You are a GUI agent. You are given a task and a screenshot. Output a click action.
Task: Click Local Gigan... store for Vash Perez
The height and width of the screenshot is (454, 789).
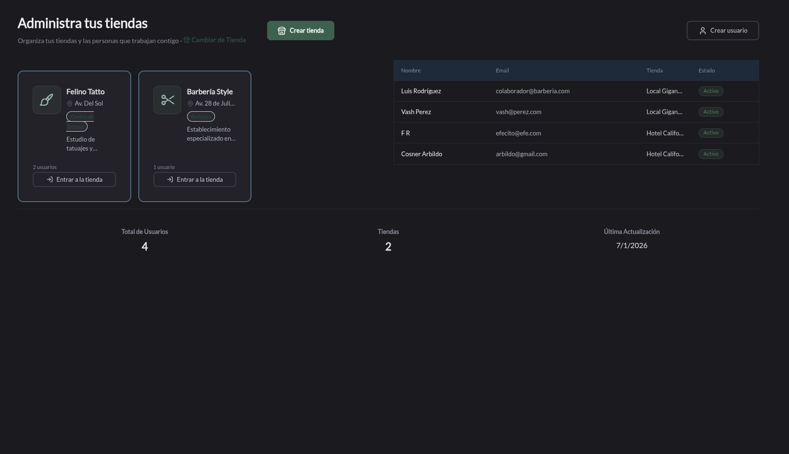[664, 112]
